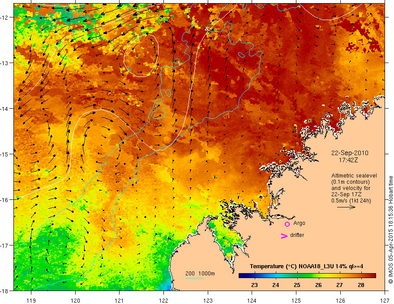Click the latitude axis label -18
The height and width of the screenshot is (304, 394).
pos(5,291)
